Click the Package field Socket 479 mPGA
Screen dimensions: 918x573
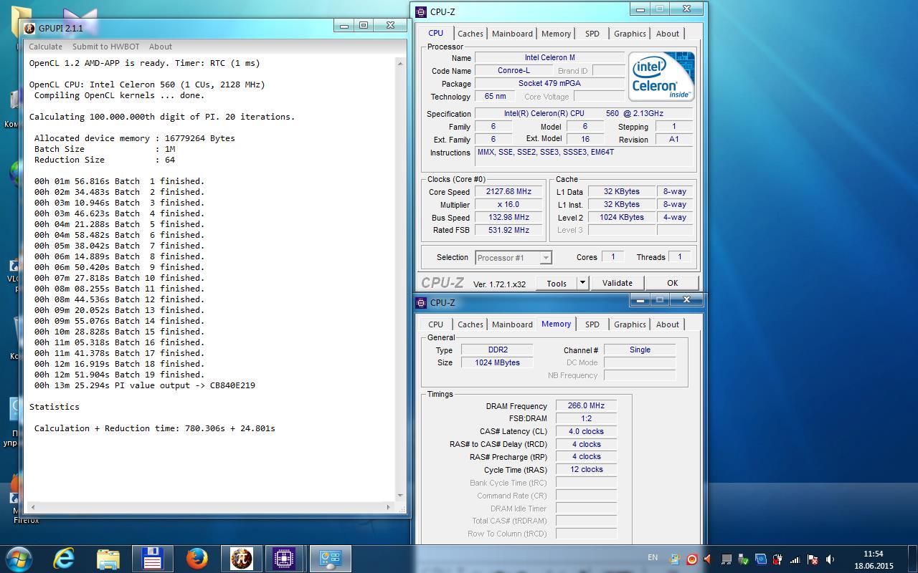click(549, 84)
